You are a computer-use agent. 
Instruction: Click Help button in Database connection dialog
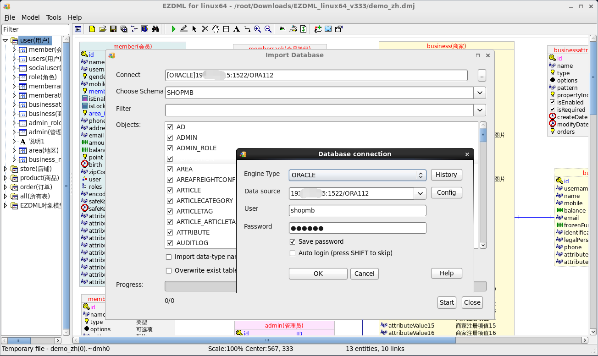[x=446, y=273]
